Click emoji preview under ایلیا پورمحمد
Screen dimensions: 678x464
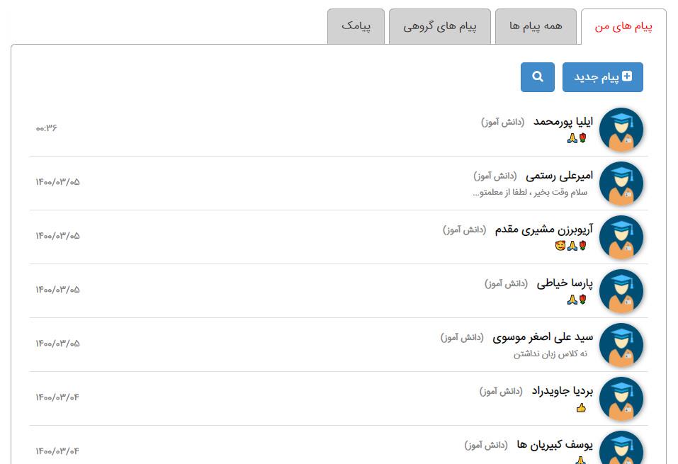(577, 138)
